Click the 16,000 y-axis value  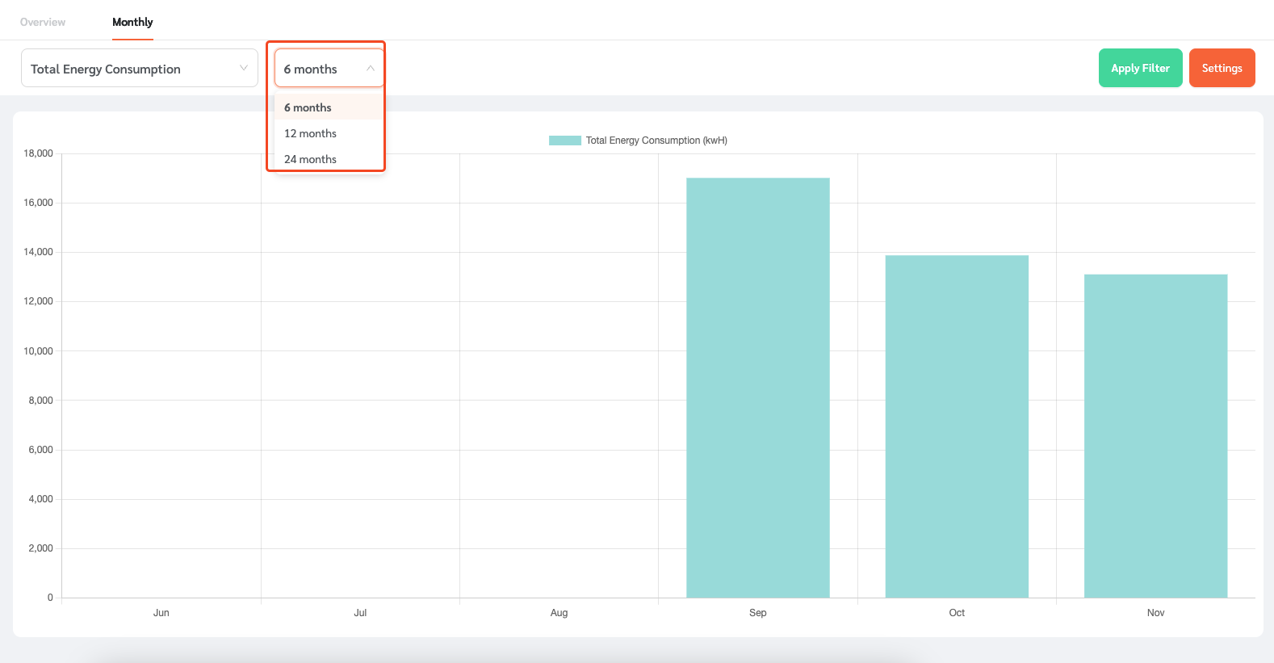point(38,203)
